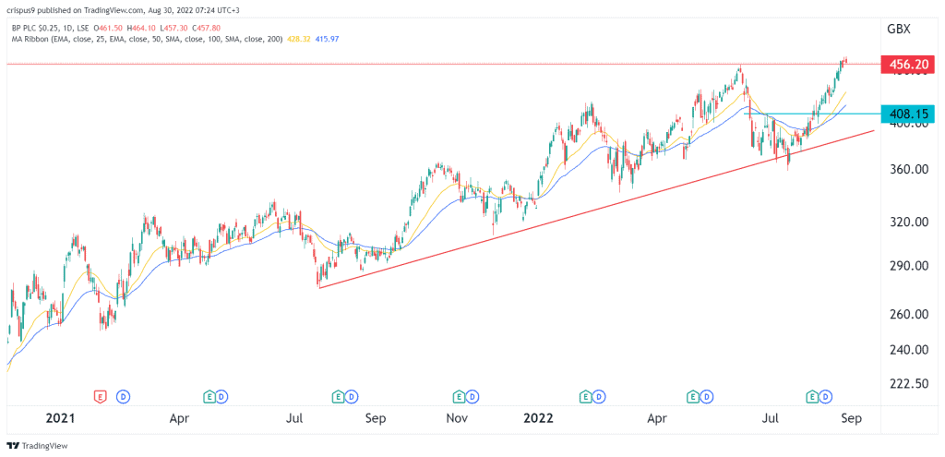Image resolution: width=945 pixels, height=457 pixels.
Task: Open the earnings marker nearest Apr 2021
Action: (209, 396)
